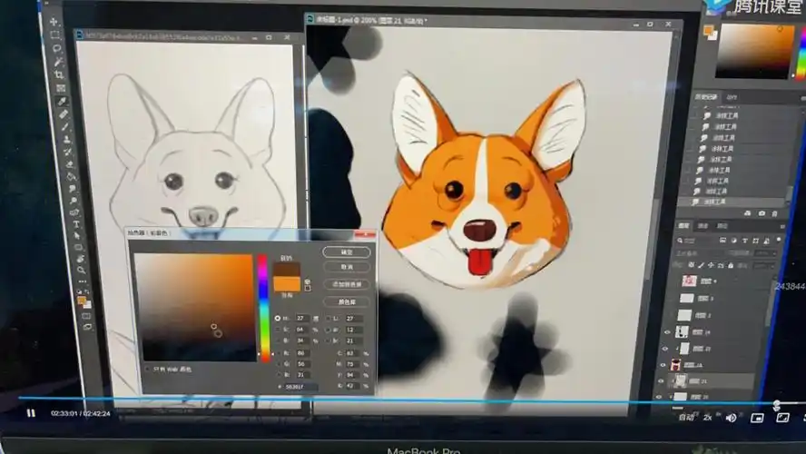Mute the video volume icon
The height and width of the screenshot is (454, 806).
[731, 418]
